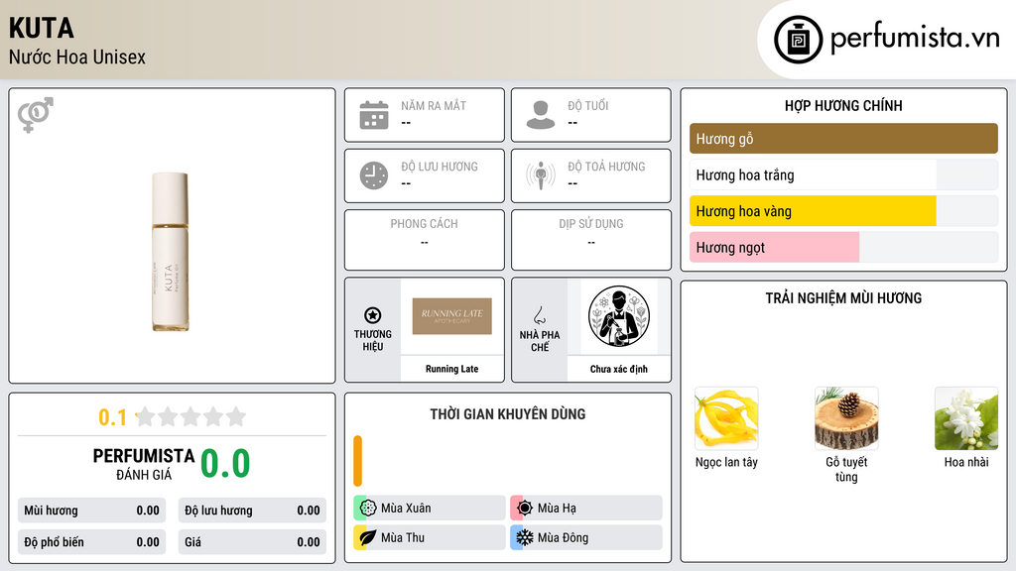Click the clock icon for Độ lưu hương
This screenshot has width=1016, height=571.
coord(374,175)
